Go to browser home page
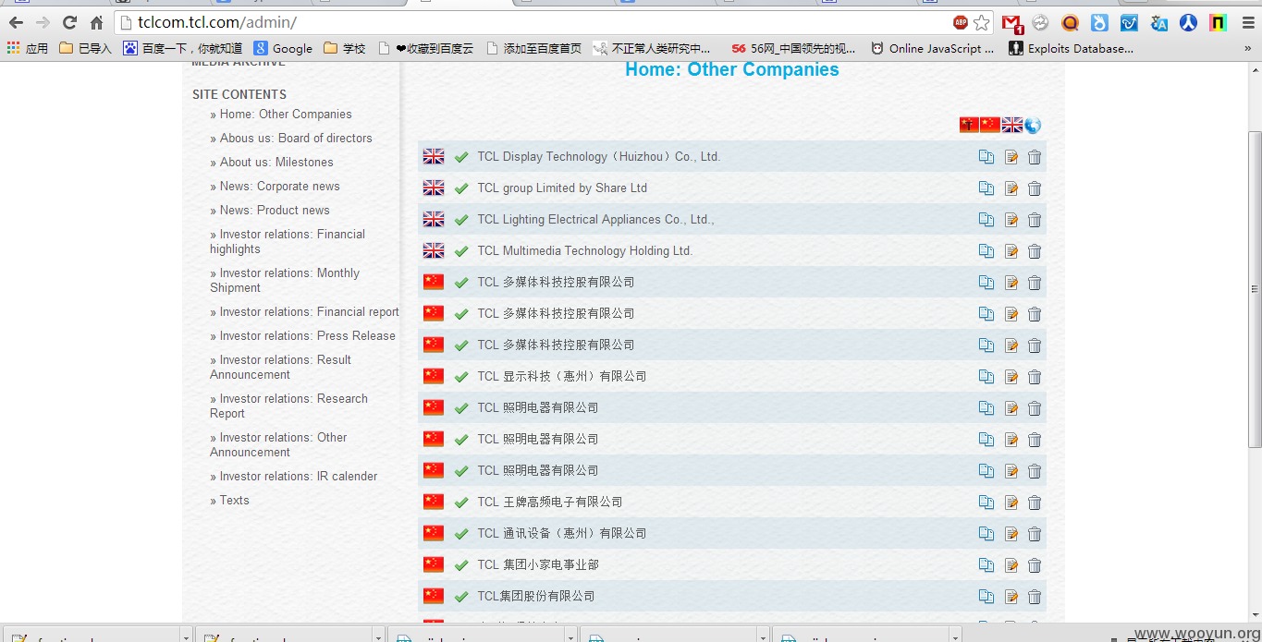 97,23
